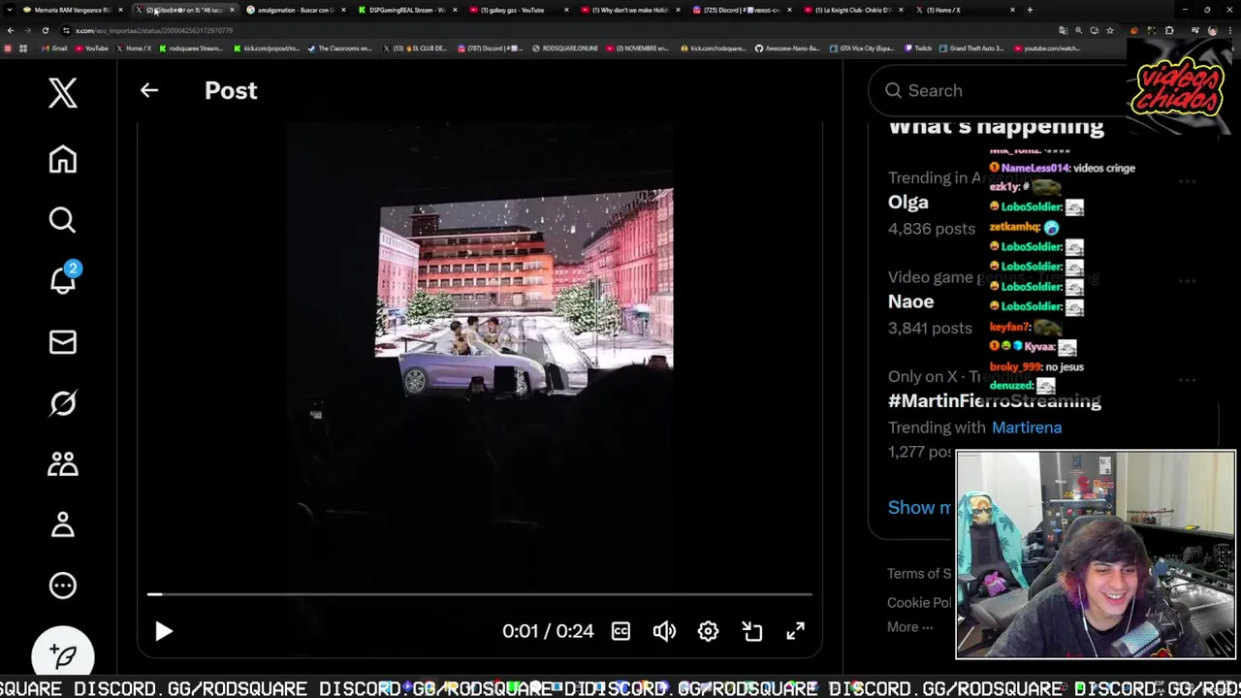Click Show more under trends

point(919,507)
